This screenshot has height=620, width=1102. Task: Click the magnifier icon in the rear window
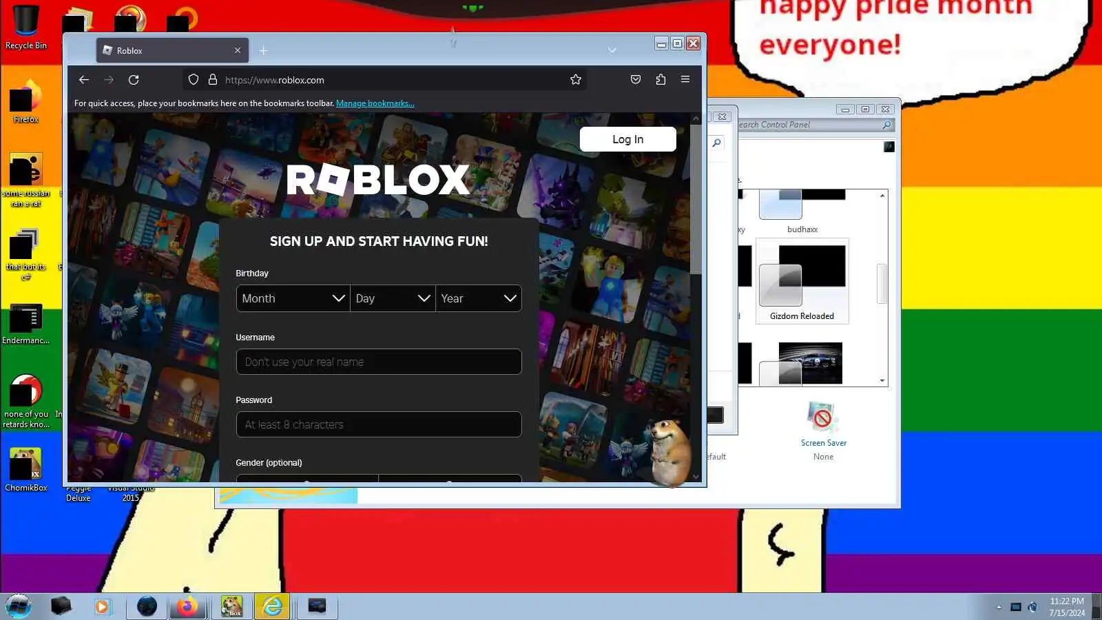tap(716, 143)
